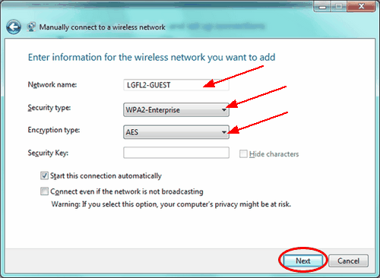Open the Encryption type dropdown
The width and height of the screenshot is (380, 278).
click(x=176, y=132)
